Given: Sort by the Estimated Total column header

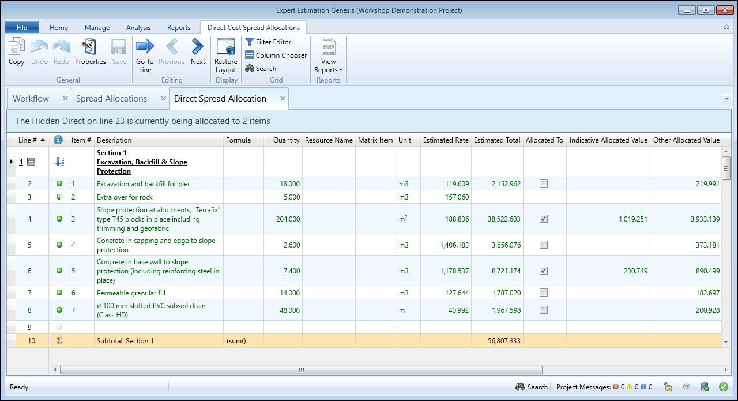Looking at the screenshot, I should (x=496, y=140).
